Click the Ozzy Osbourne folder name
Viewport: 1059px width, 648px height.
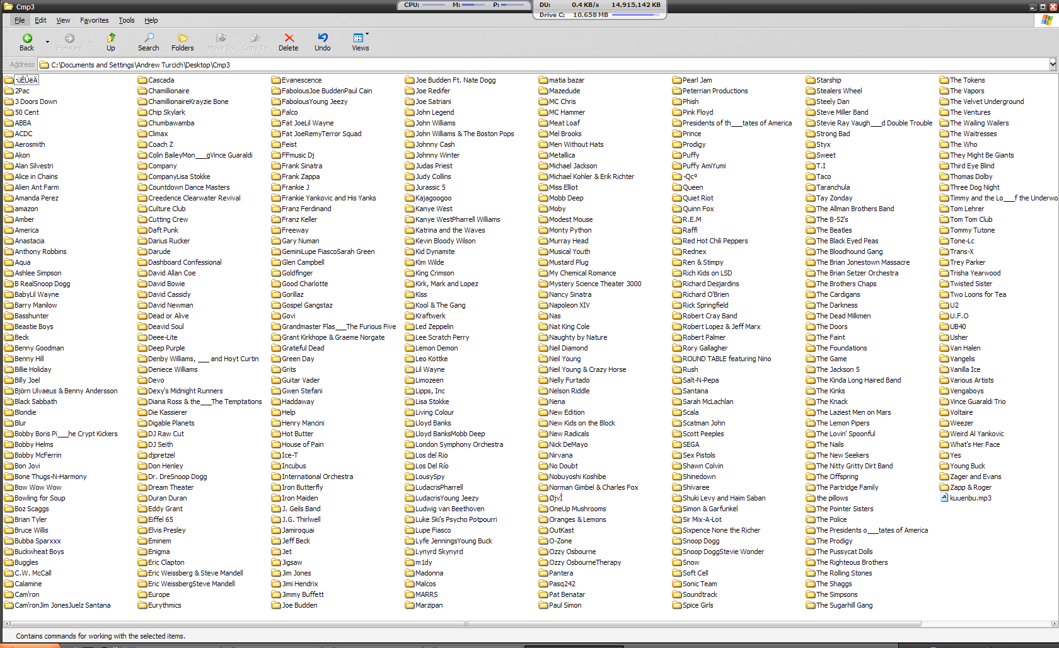click(x=572, y=552)
